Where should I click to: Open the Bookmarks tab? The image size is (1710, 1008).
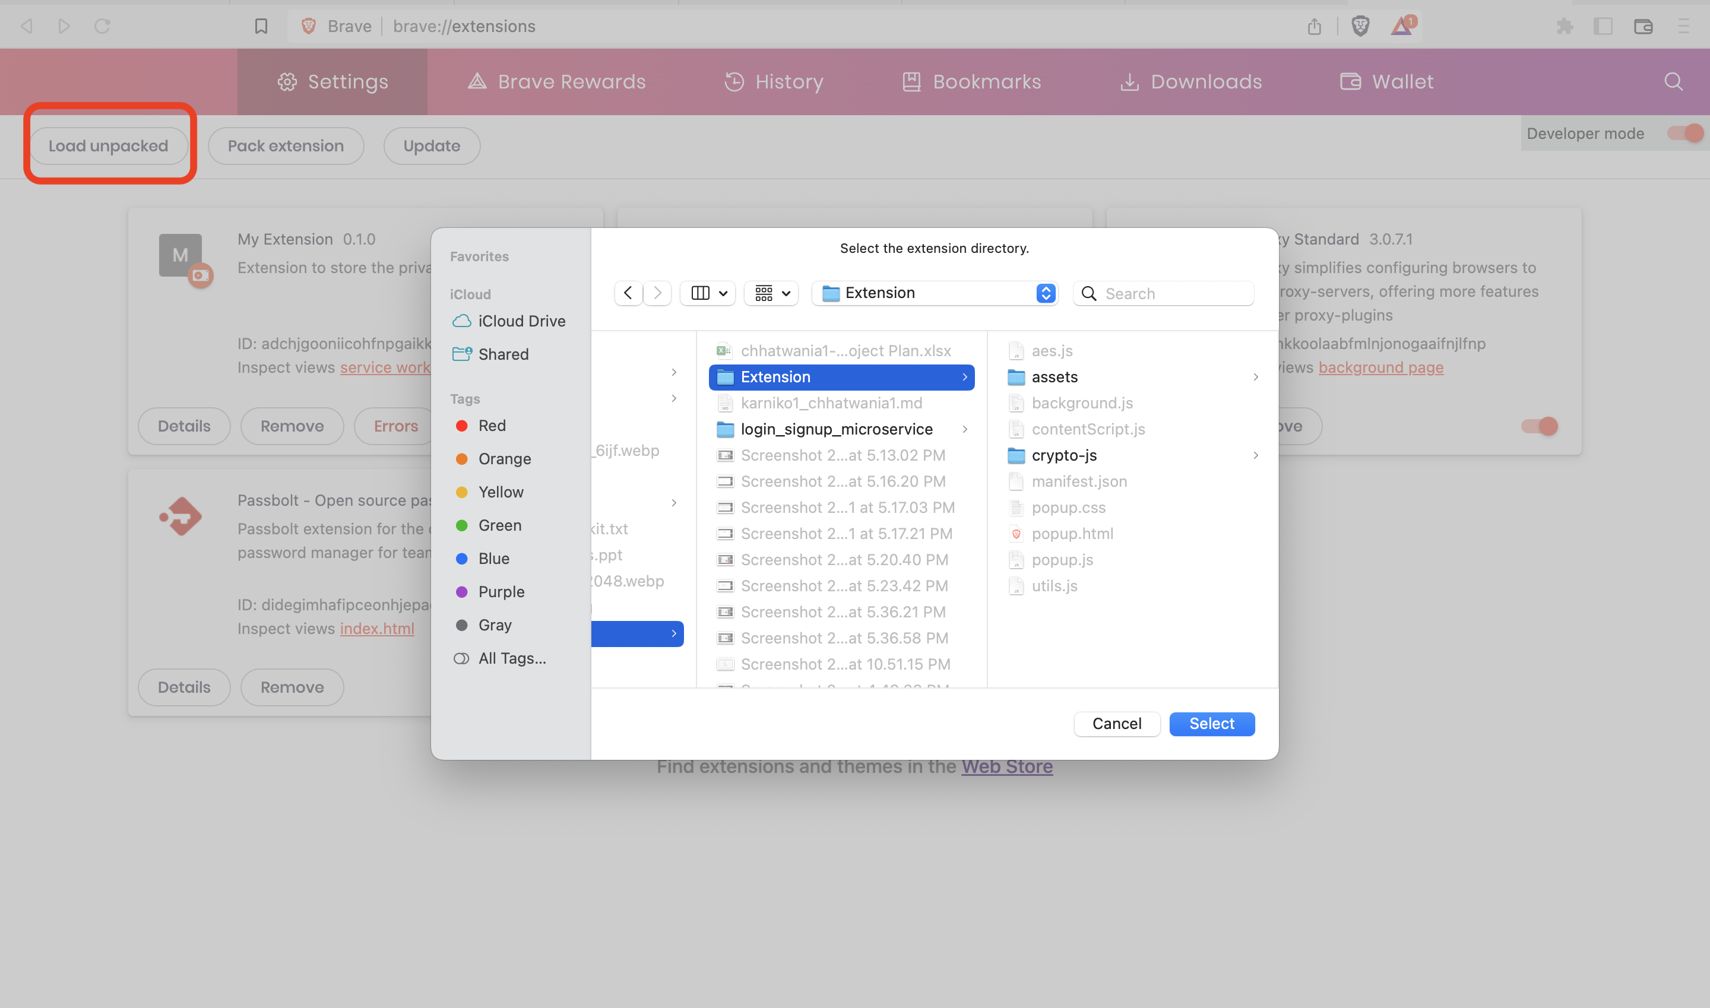coord(971,81)
